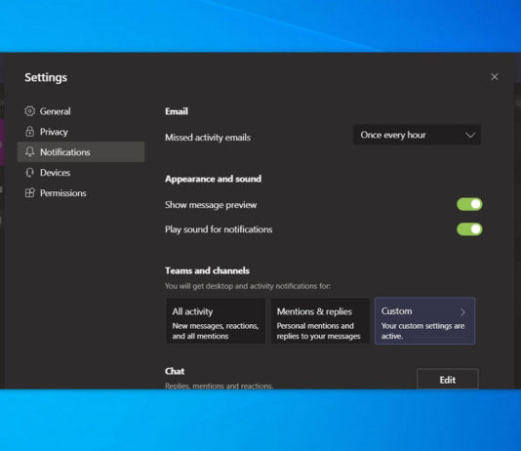521x451 pixels.
Task: Click the 'You will get desktop and activity notifications for' text
Action: pos(248,286)
